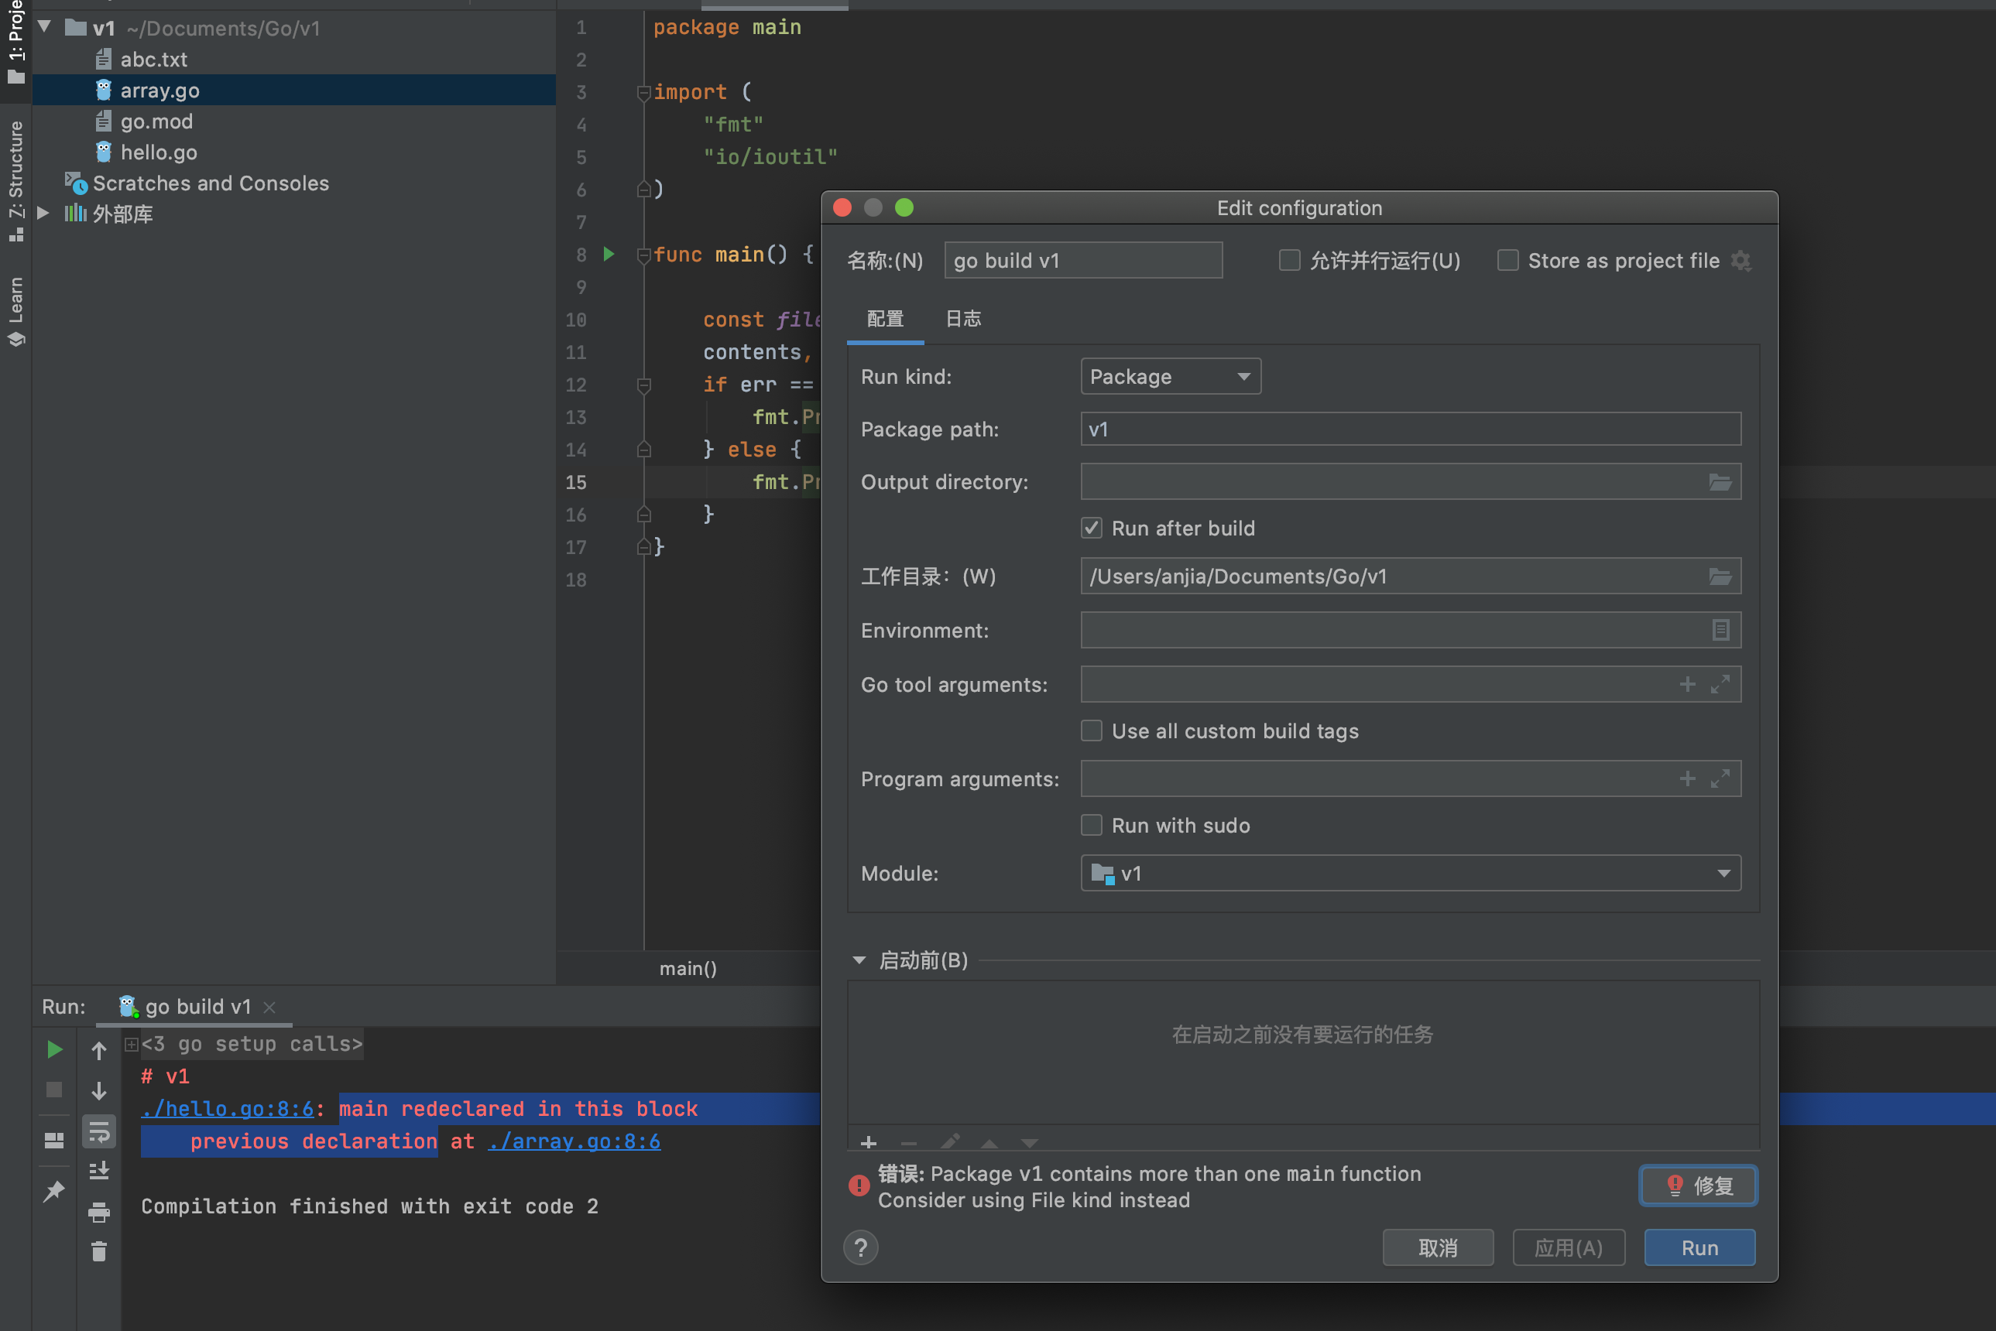
Task: Expand the external libraries node
Action: [43, 213]
